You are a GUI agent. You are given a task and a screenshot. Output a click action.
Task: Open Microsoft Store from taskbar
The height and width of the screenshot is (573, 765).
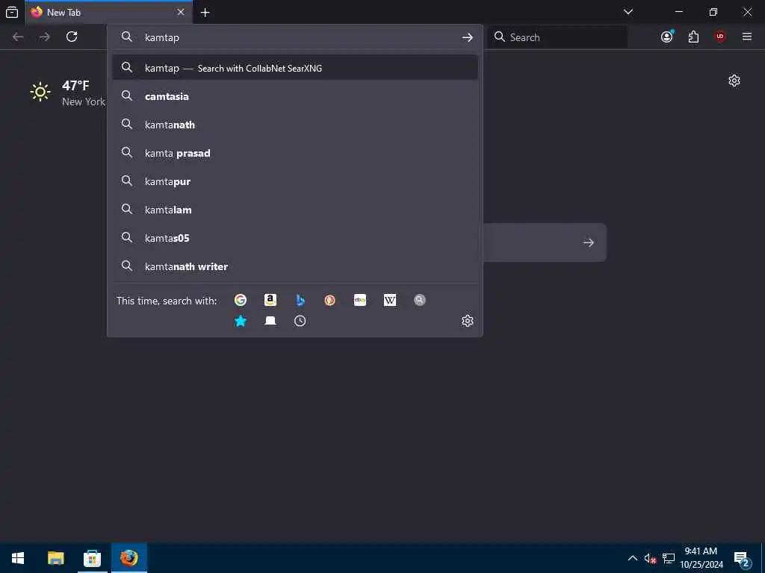point(92,558)
